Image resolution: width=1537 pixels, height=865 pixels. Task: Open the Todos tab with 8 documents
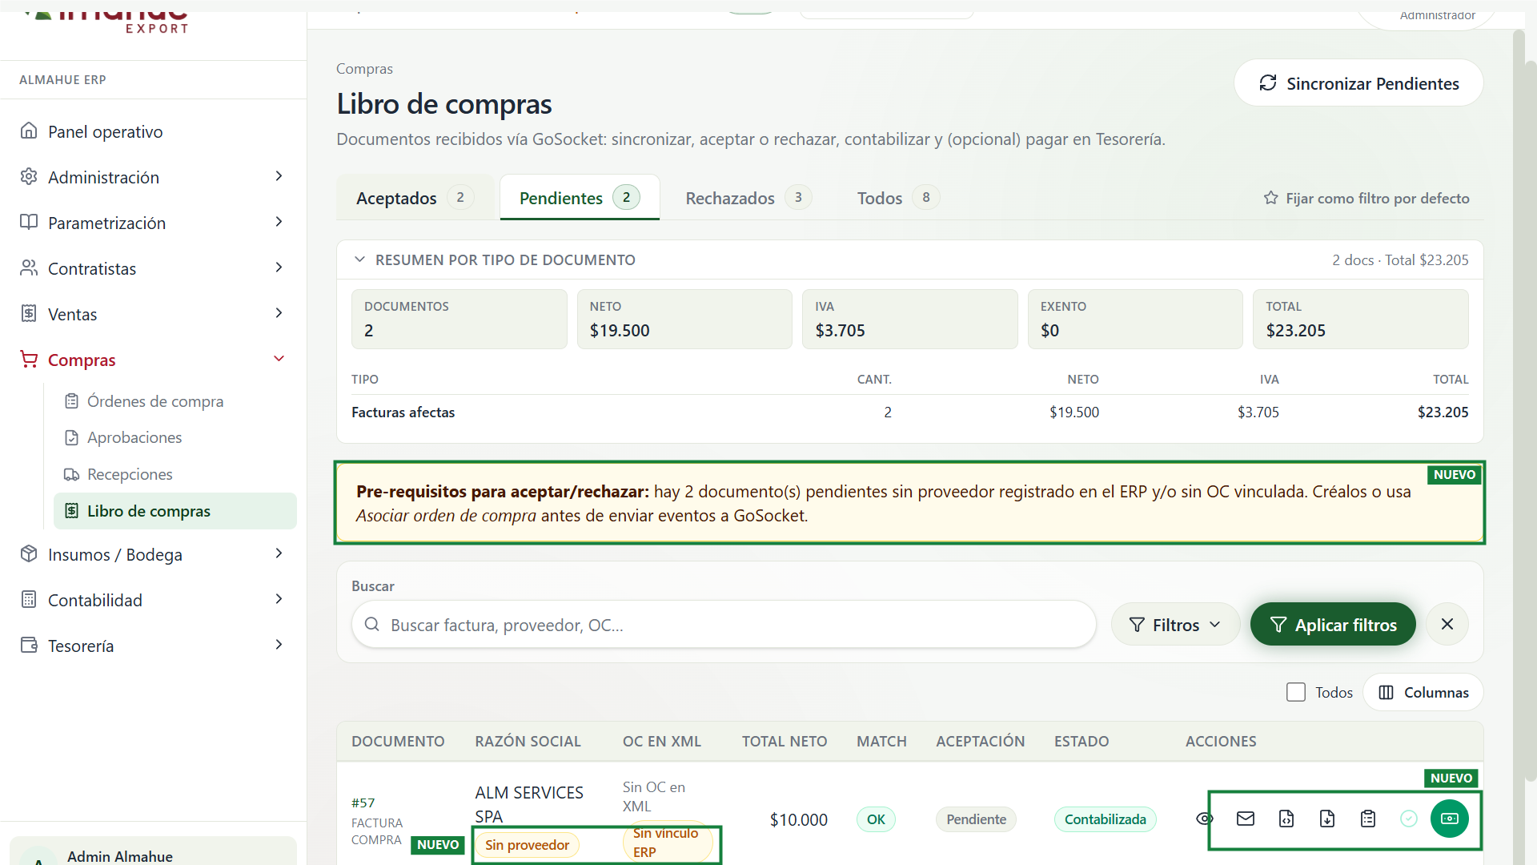tap(898, 198)
